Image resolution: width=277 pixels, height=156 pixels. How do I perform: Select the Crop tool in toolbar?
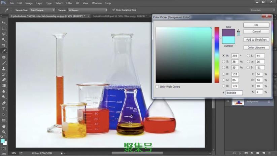[x=4, y=45]
